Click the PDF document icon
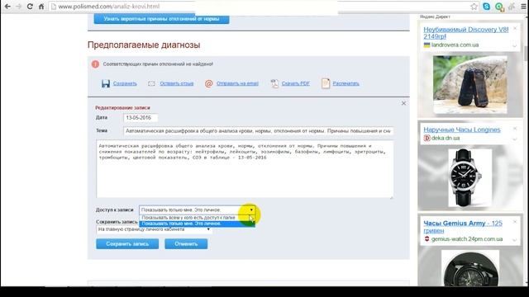529x297 pixels. [x=274, y=83]
